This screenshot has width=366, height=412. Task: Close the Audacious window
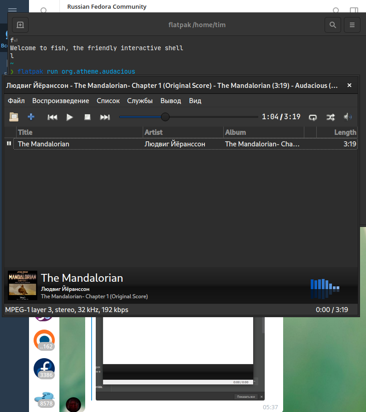[x=349, y=86]
